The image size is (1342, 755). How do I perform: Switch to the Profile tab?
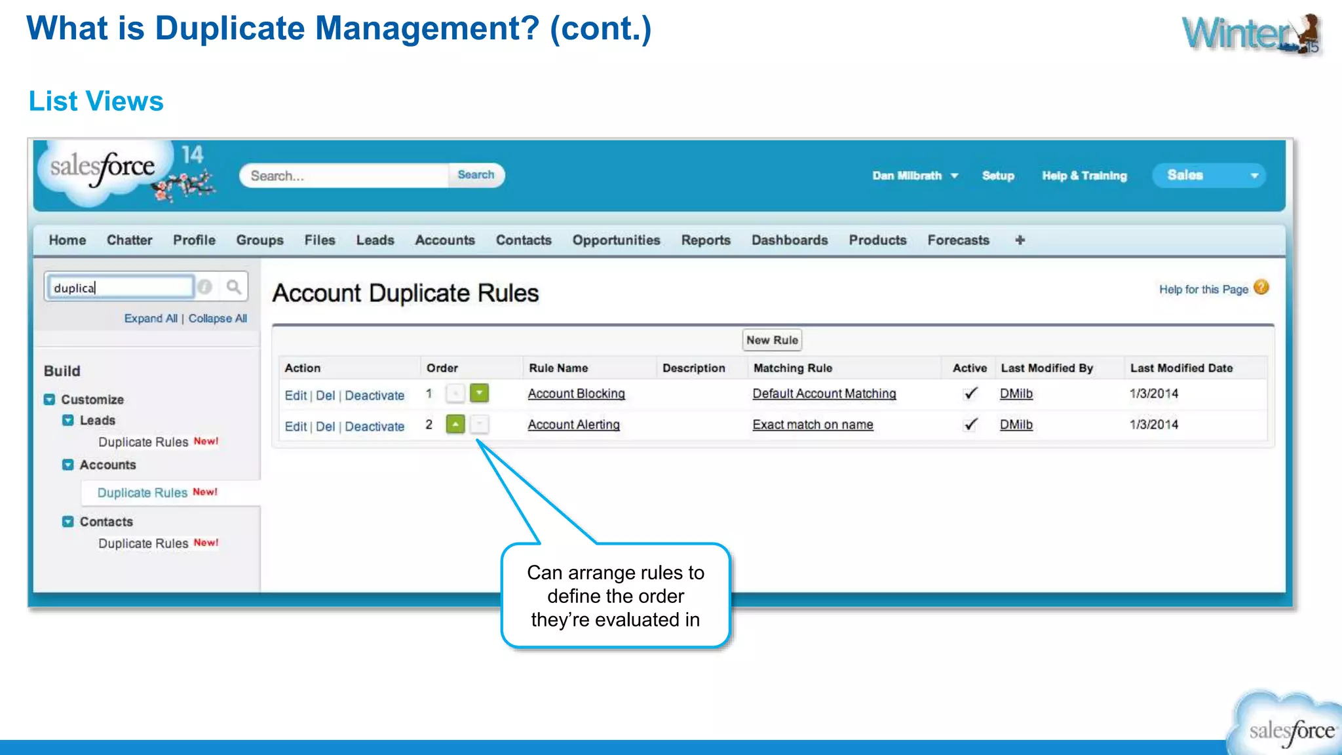(194, 240)
